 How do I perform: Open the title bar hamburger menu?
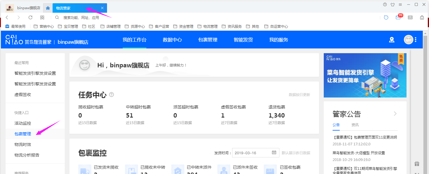(400, 4)
